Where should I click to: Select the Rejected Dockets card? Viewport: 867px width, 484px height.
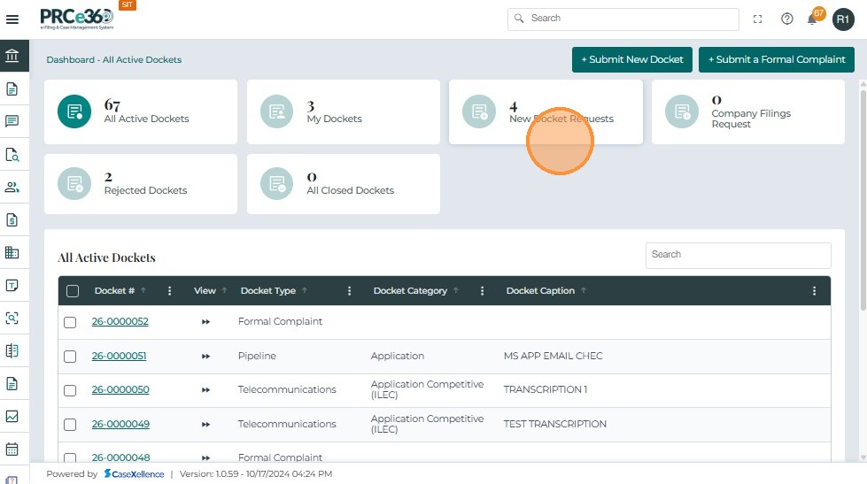pos(140,184)
